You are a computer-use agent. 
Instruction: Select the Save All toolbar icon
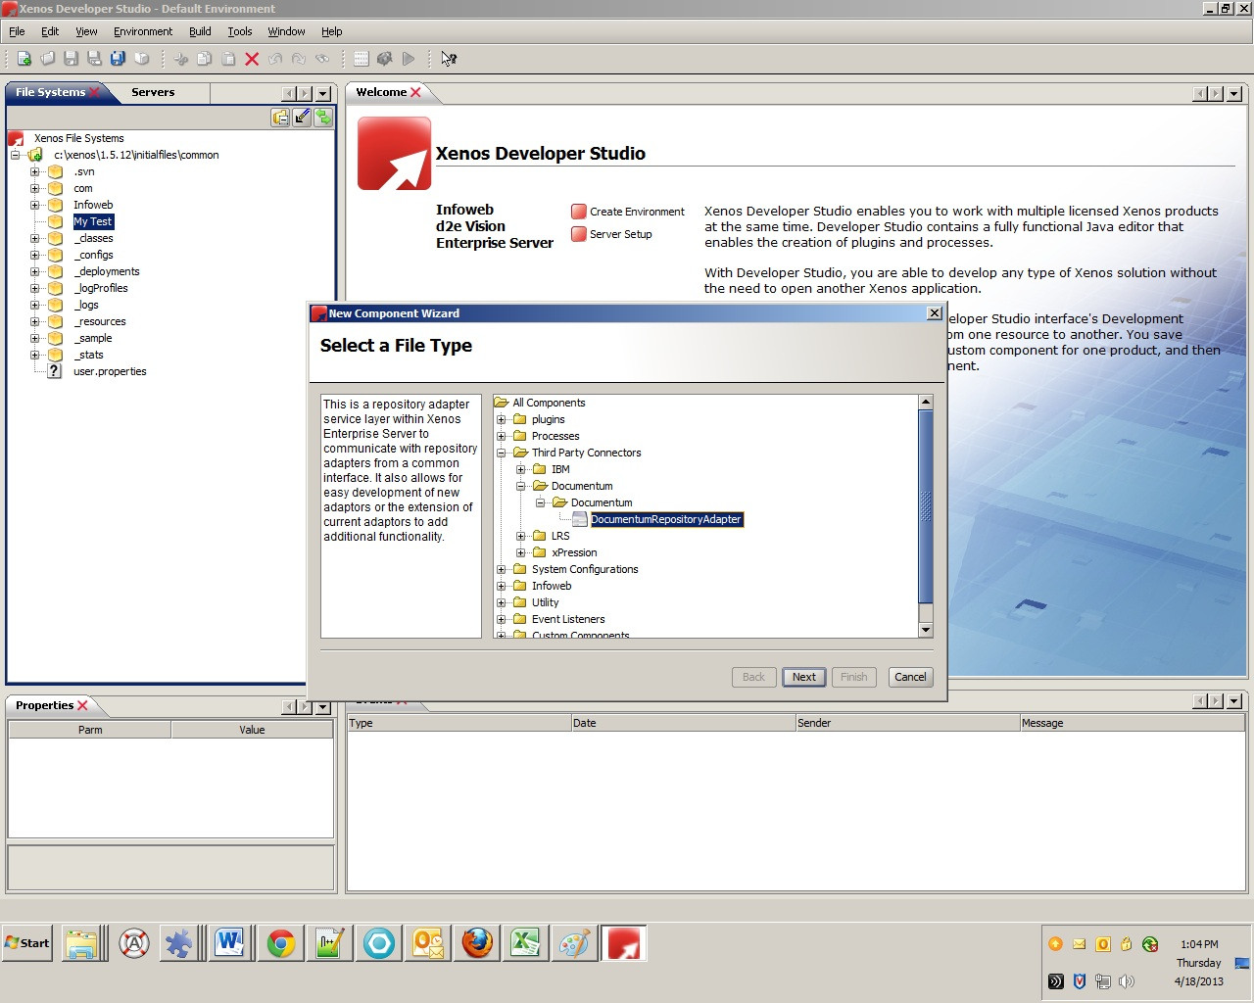coord(119,58)
